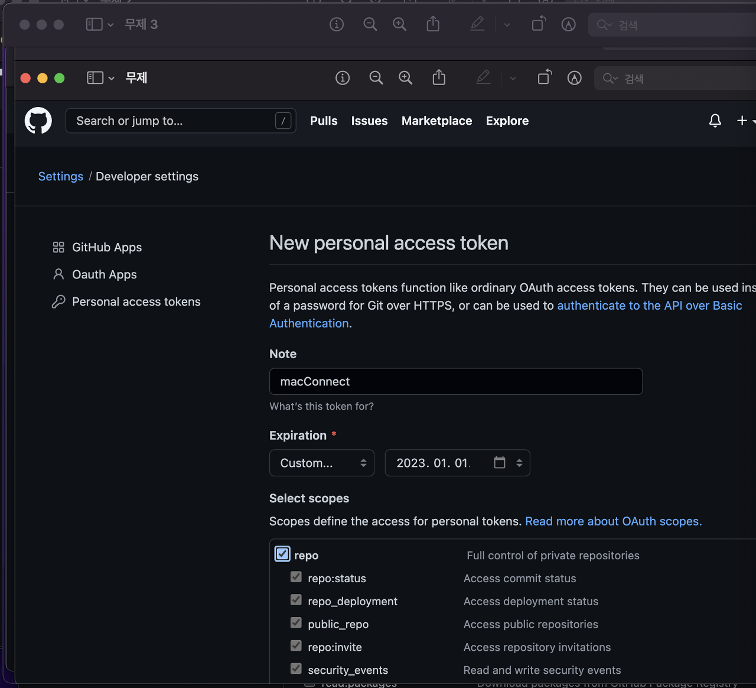Zoom in using the 무제 window toolbar
The height and width of the screenshot is (688, 756).
406,78
